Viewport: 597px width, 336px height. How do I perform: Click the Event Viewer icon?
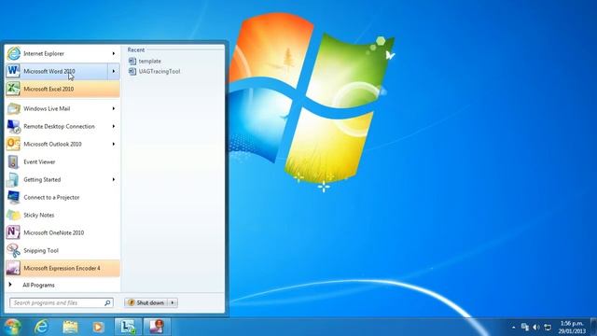tap(13, 161)
